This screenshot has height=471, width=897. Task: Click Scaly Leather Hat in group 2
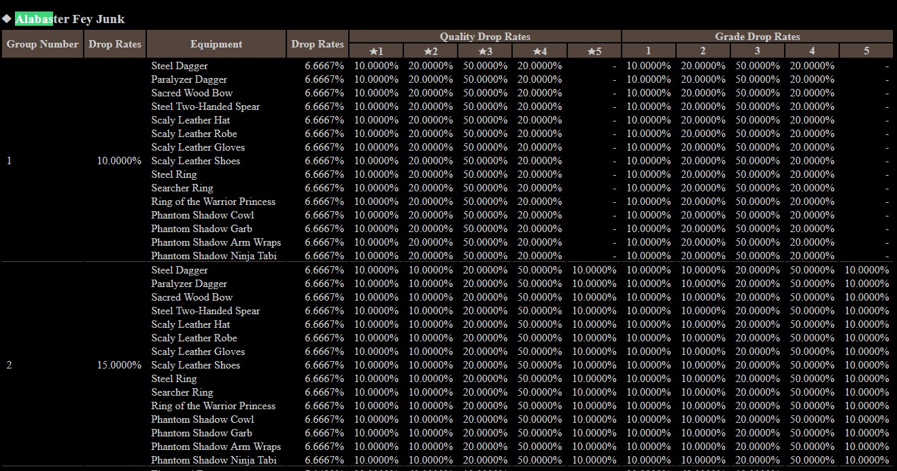190,324
